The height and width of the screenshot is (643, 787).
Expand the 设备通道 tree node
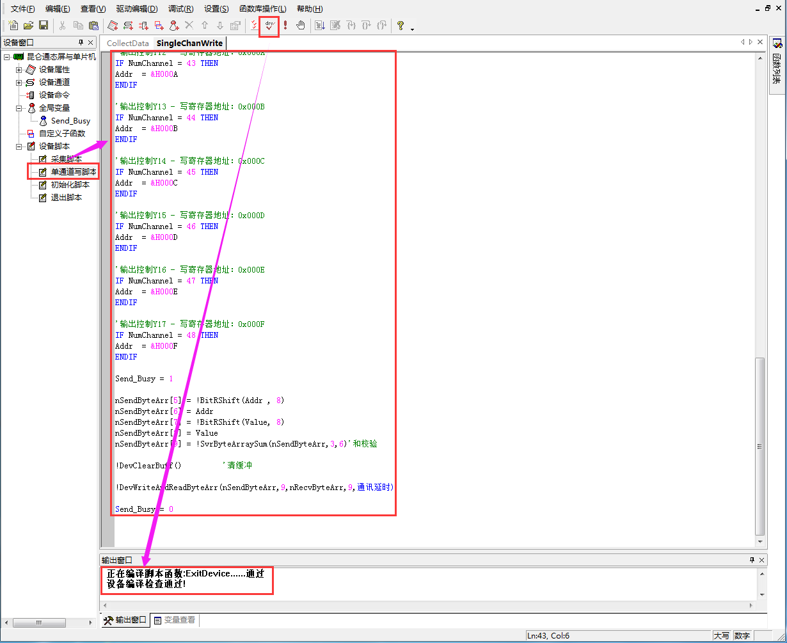pos(19,83)
